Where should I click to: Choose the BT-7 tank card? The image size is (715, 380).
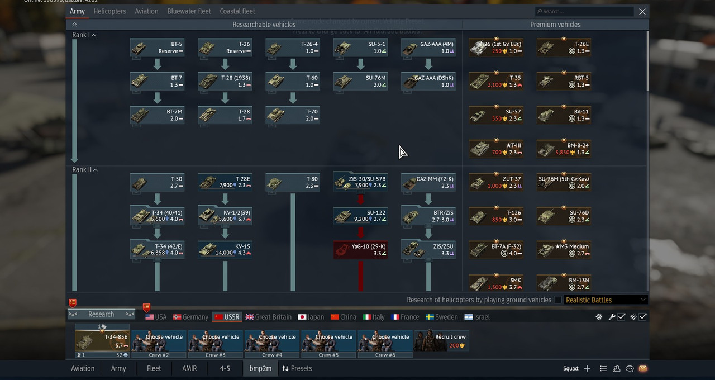[157, 81]
